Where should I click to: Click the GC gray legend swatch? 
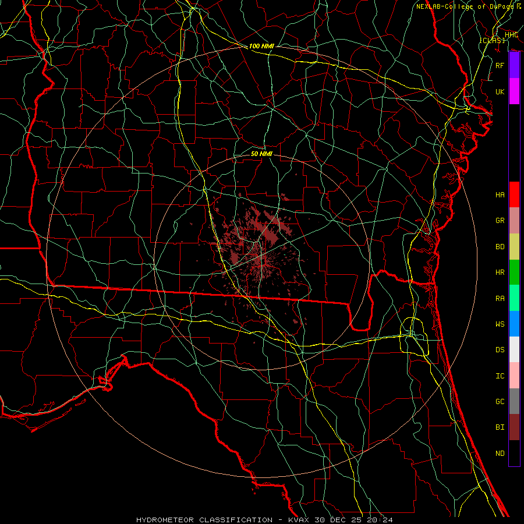coord(514,401)
